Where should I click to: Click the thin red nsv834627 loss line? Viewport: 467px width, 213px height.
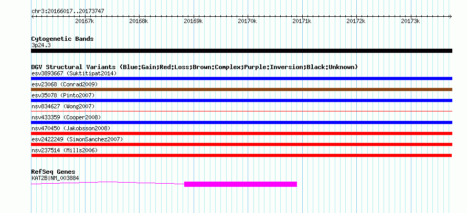click(241, 111)
